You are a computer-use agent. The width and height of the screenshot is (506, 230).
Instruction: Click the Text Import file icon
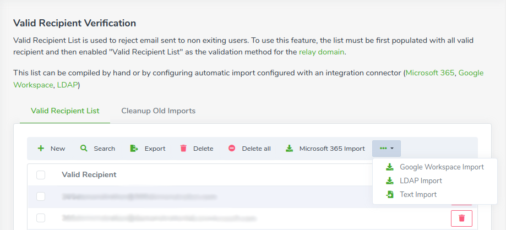[x=390, y=195]
